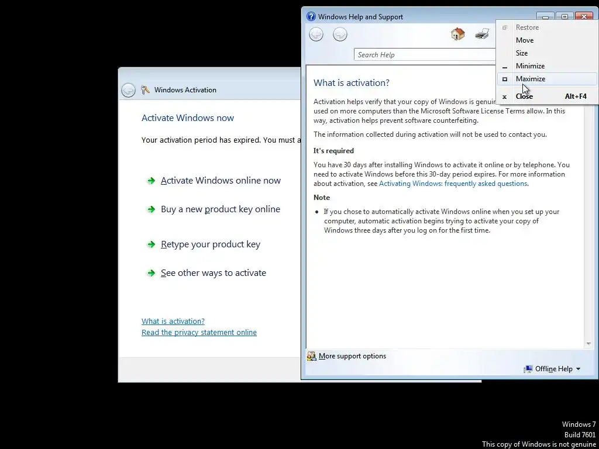This screenshot has width=599, height=449.
Task: Open the What is activation? link
Action: coord(173,321)
